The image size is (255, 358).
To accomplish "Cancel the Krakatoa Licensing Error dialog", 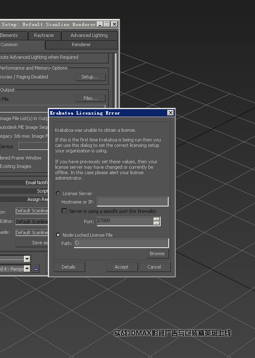I will (154, 267).
